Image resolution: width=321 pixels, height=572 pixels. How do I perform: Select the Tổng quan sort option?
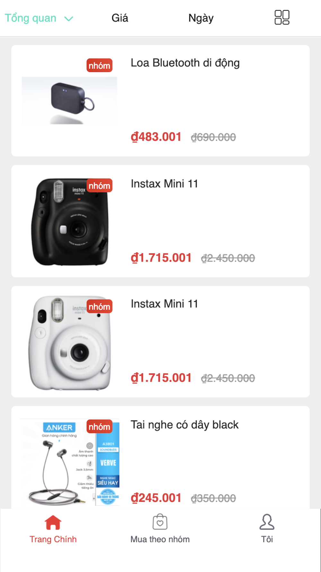coord(30,18)
